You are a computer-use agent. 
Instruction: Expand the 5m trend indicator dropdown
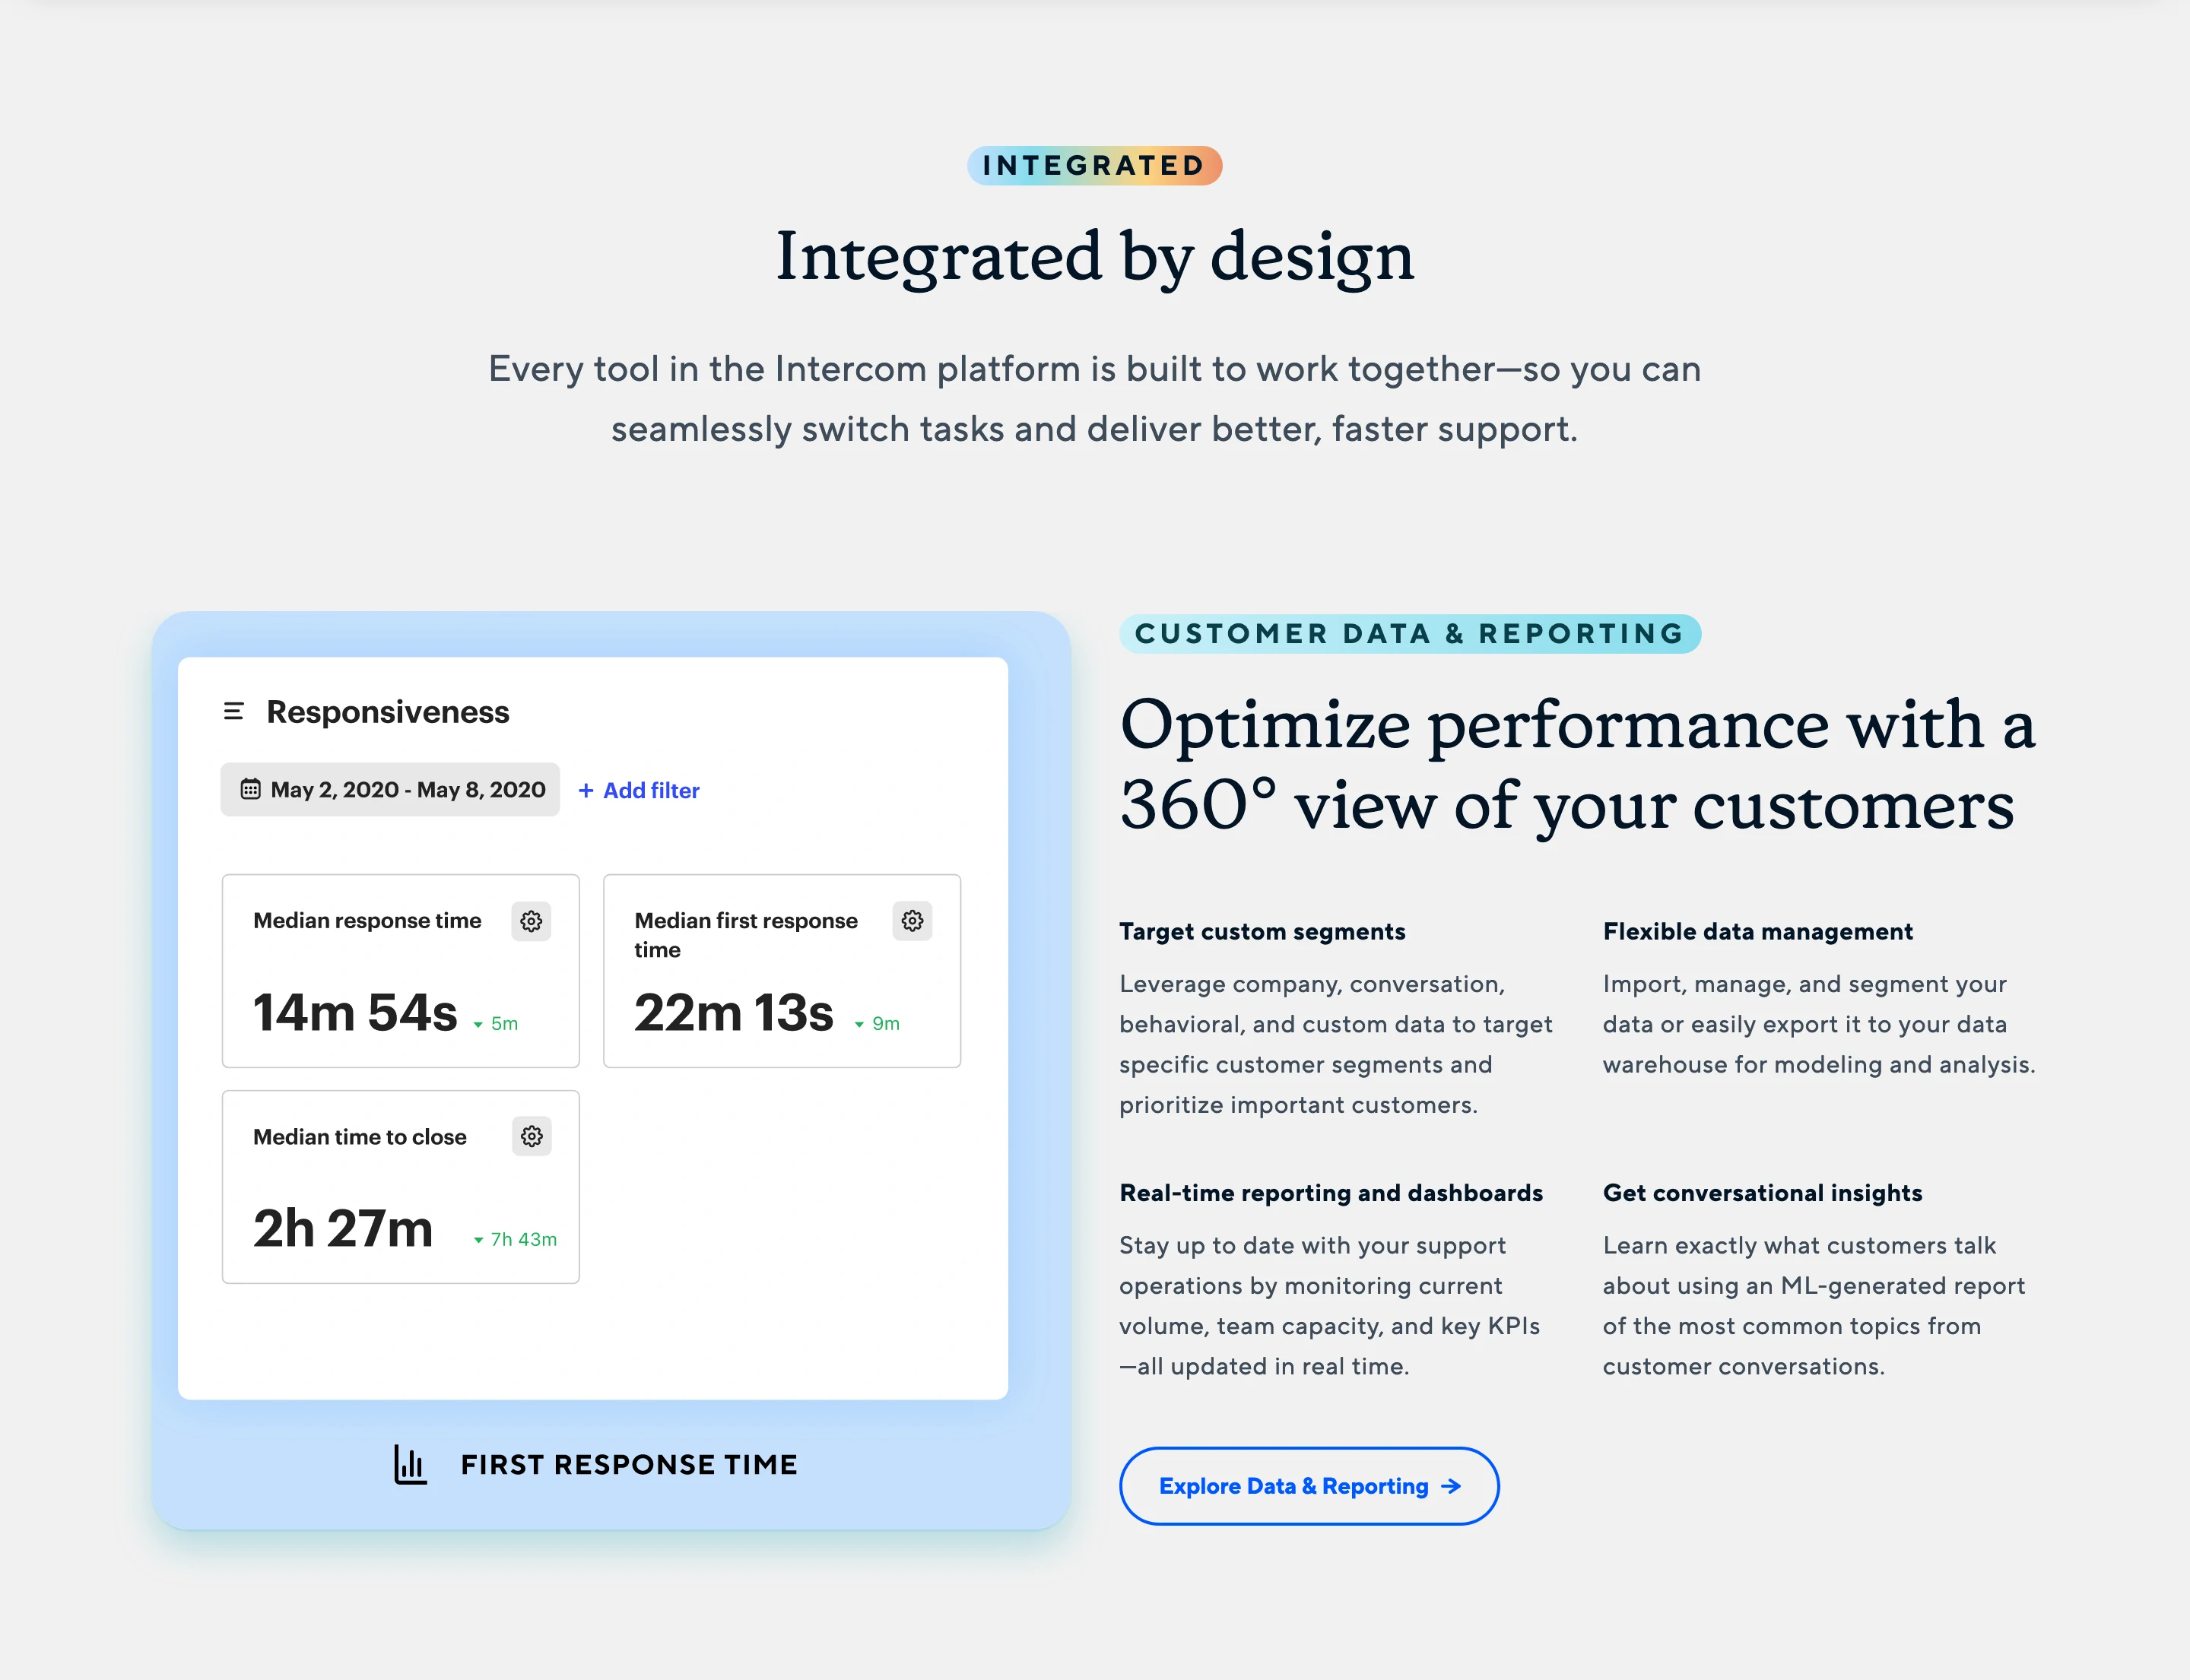tap(478, 1023)
